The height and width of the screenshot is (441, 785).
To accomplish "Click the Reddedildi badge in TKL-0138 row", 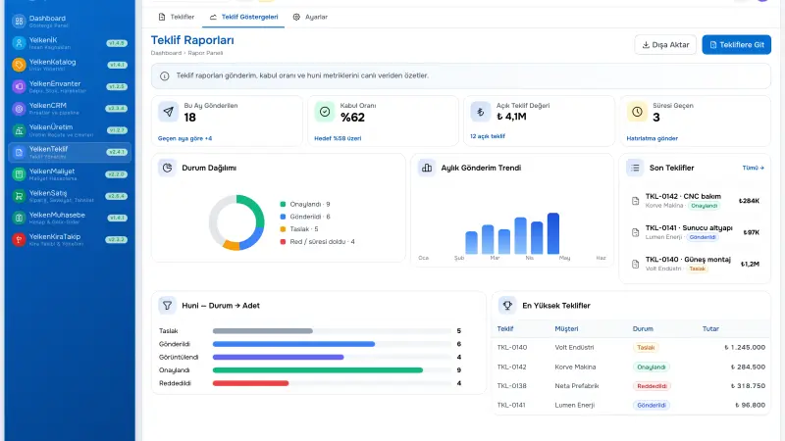I will [652, 386].
